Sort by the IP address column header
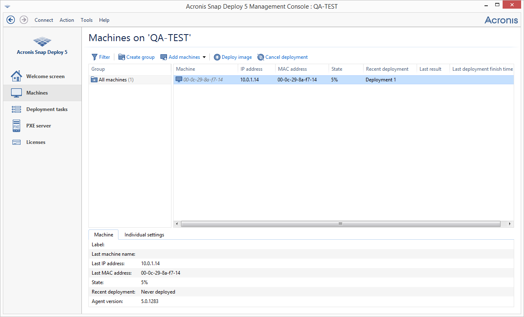524x317 pixels. click(251, 69)
